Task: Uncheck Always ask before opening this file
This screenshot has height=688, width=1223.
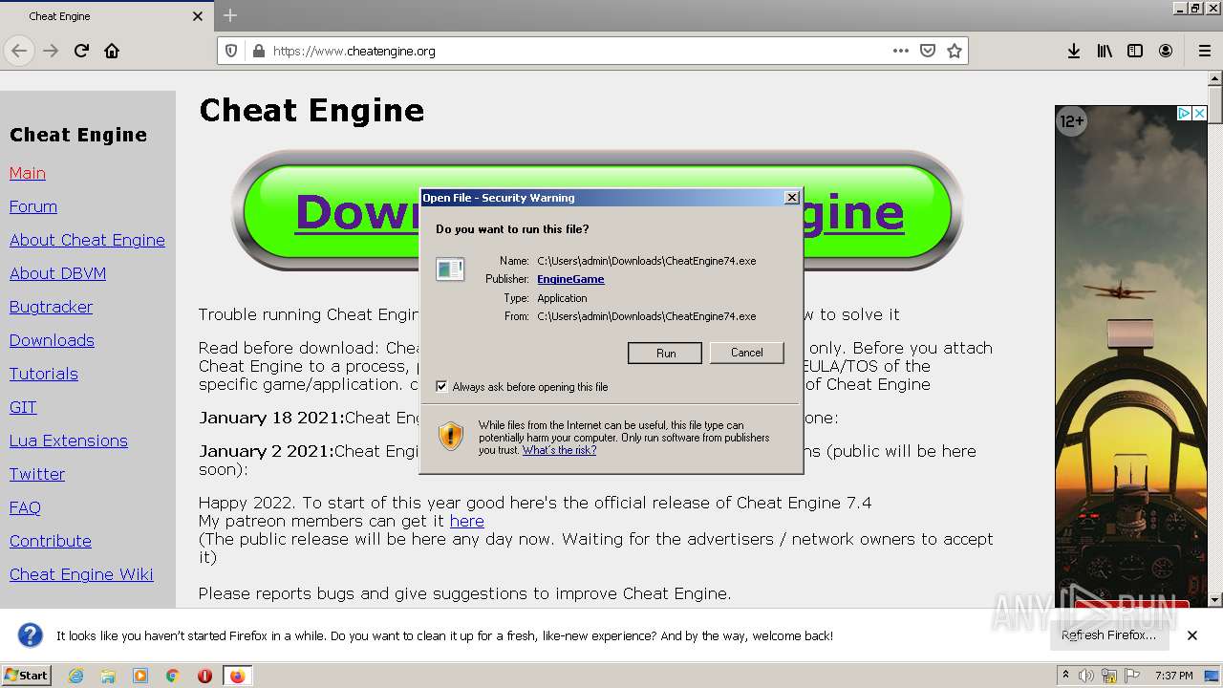Action: tap(441, 386)
